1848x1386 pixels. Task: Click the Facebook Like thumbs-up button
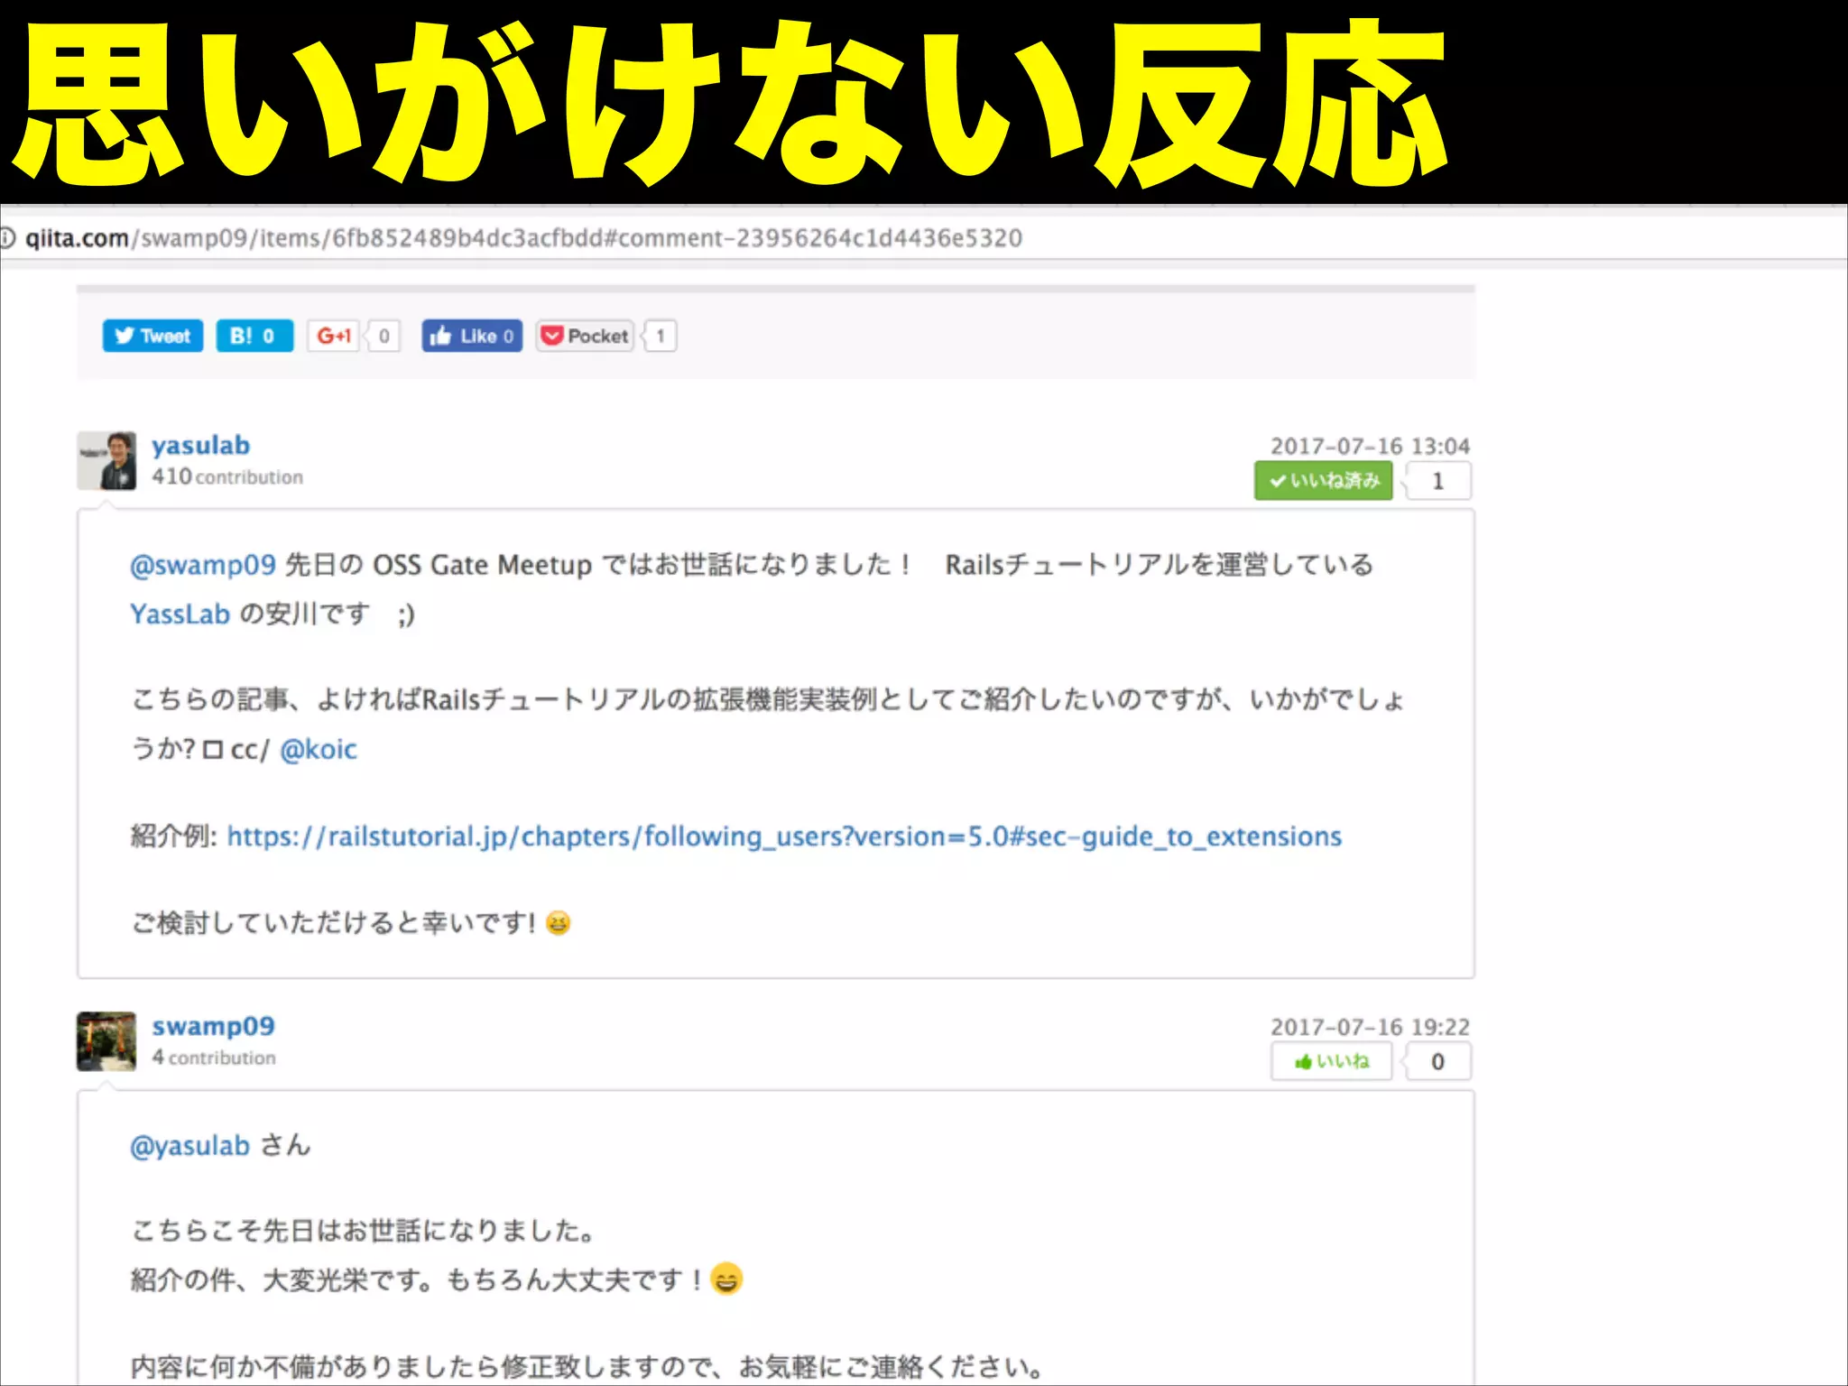pyautogui.click(x=472, y=336)
